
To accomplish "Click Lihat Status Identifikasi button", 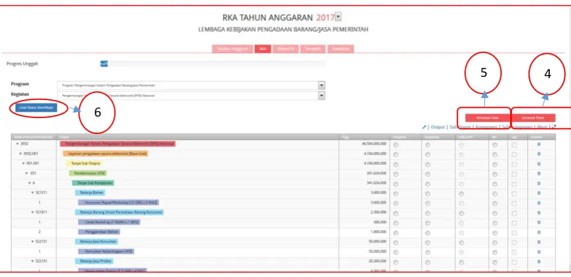I will (x=37, y=108).
